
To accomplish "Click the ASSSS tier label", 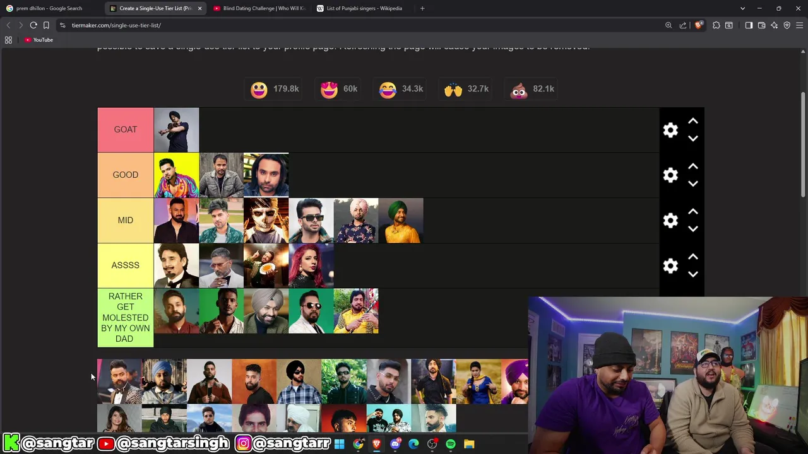I will pyautogui.click(x=125, y=265).
